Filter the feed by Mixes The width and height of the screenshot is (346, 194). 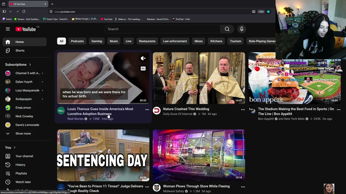[199, 41]
